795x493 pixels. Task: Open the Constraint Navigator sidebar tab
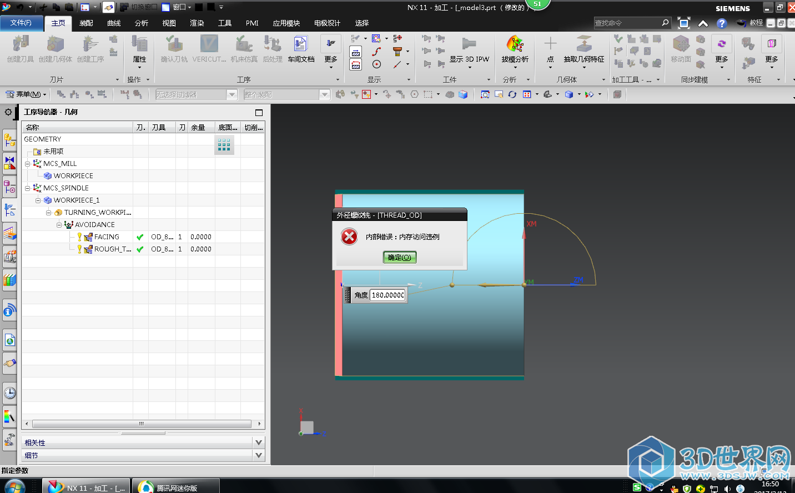coord(9,163)
